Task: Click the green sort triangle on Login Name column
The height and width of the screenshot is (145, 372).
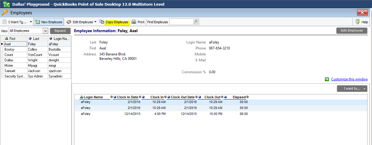Action: [82, 97]
